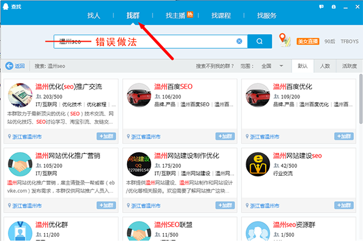363x241 pixels.
Task: Join group 温州网站优化推广营销 with +加群
Action: coord(106,205)
